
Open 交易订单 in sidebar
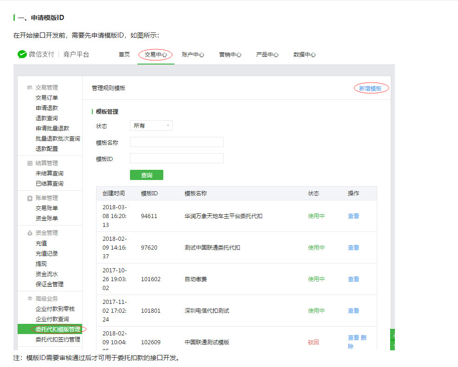[47, 98]
